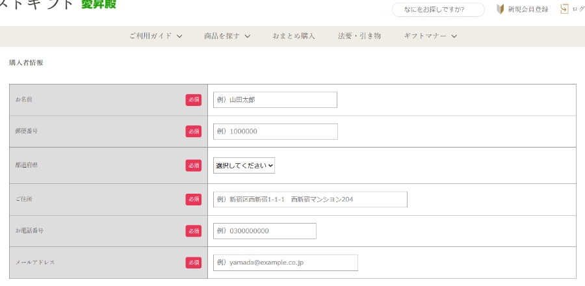Screen dimensions: 585x286
Task: Focus the お電話番号 input field
Action: pyautogui.click(x=265, y=231)
